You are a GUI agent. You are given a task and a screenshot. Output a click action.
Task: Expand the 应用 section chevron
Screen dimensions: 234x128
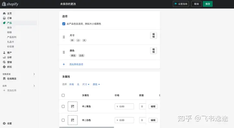tap(34, 86)
